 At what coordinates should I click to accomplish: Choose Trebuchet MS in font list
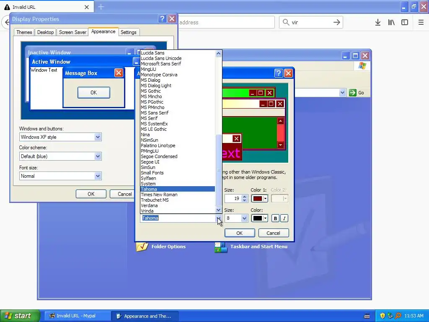point(178,200)
